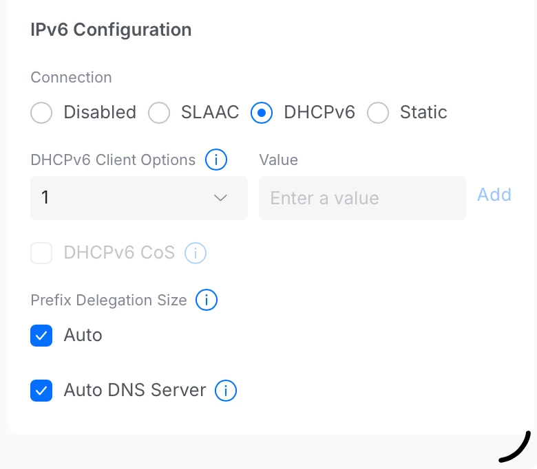Click the DHCPv6 CoS info icon
Screen dimensions: 537x469
(x=196, y=253)
